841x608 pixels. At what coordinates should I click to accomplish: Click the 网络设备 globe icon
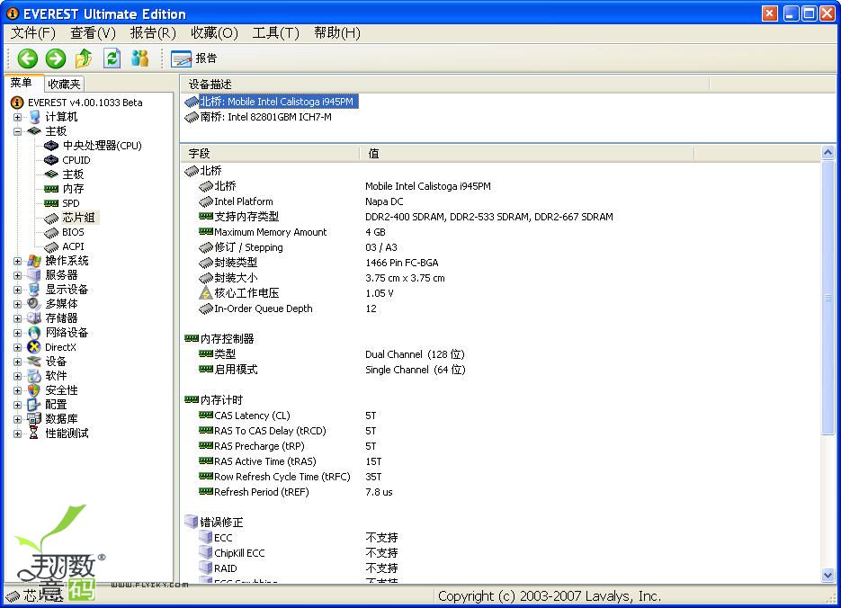click(x=34, y=333)
